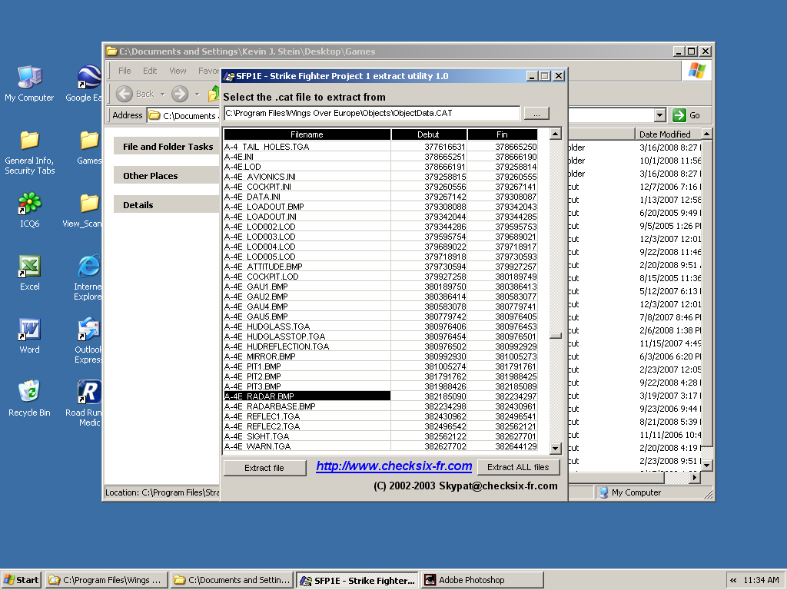This screenshot has width=787, height=590.
Task: Click the green Go arrow button
Action: tap(679, 115)
